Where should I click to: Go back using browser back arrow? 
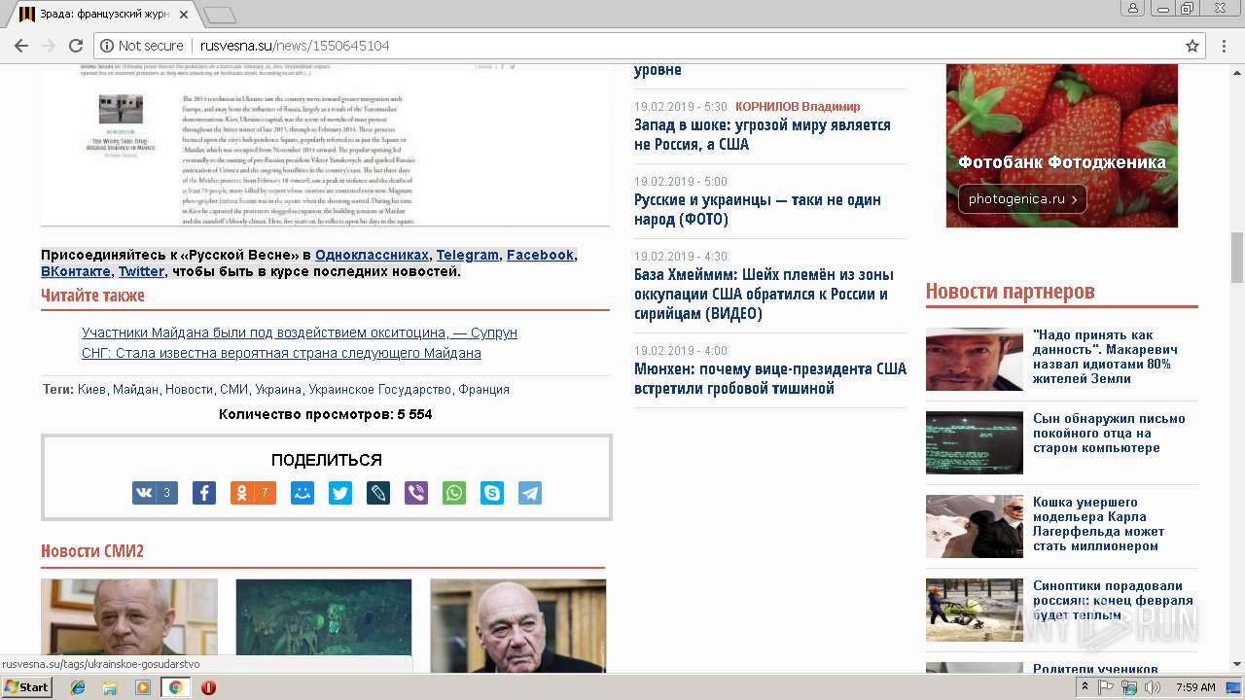point(20,46)
